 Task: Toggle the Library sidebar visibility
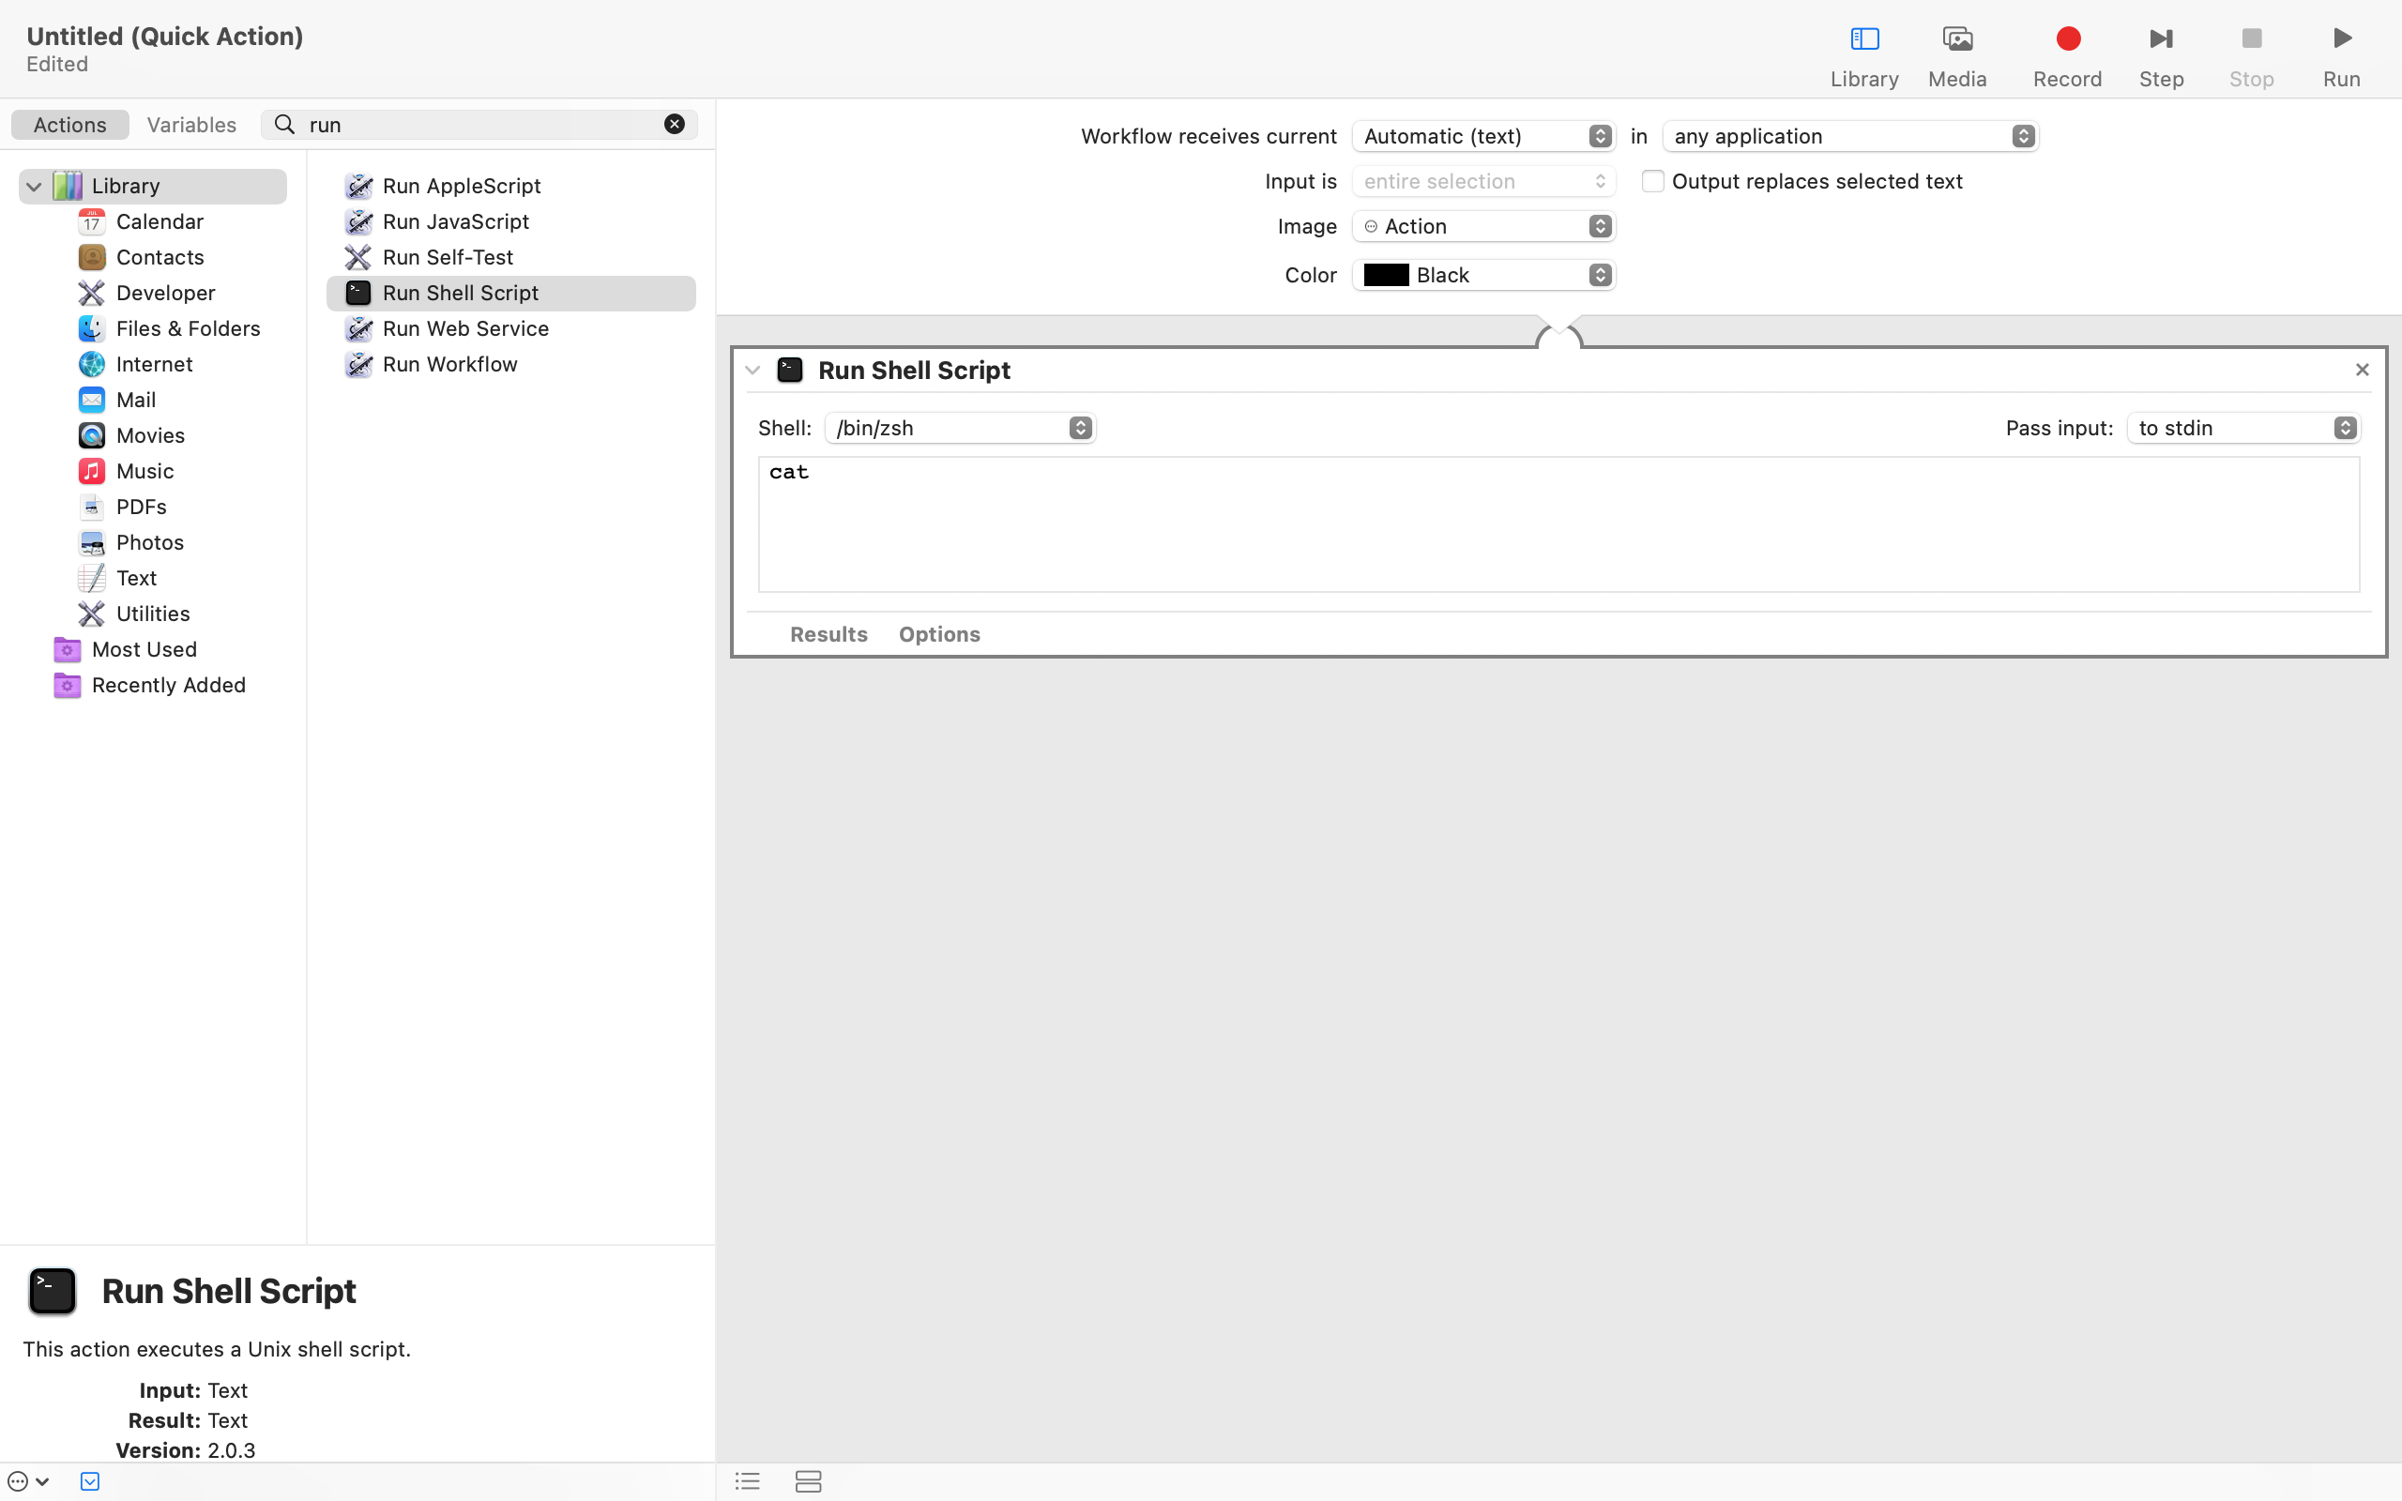point(1863,38)
